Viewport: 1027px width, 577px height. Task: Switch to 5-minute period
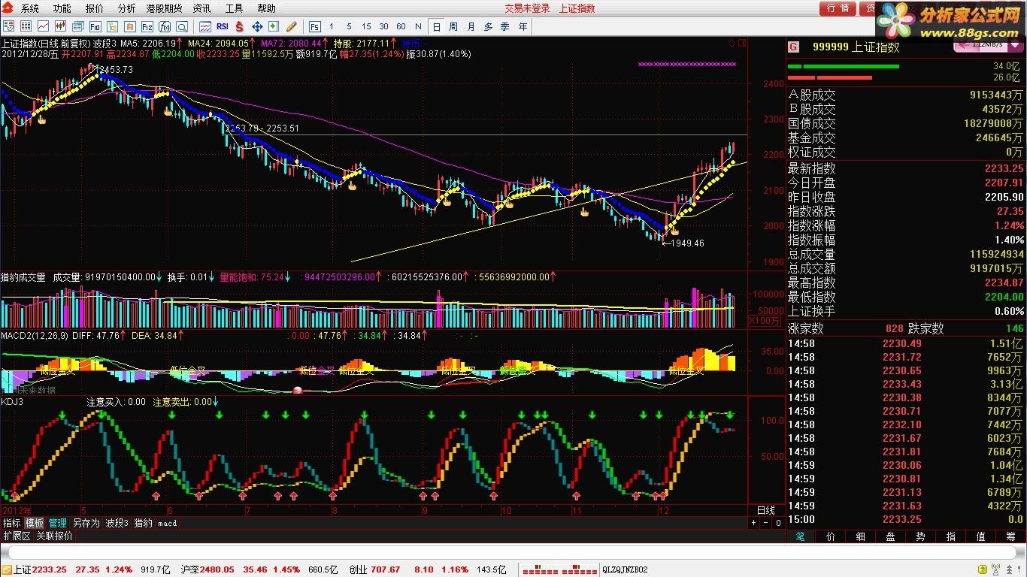pos(349,26)
